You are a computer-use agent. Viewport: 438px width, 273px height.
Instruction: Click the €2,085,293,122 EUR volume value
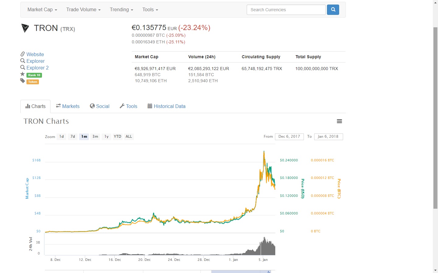209,69
